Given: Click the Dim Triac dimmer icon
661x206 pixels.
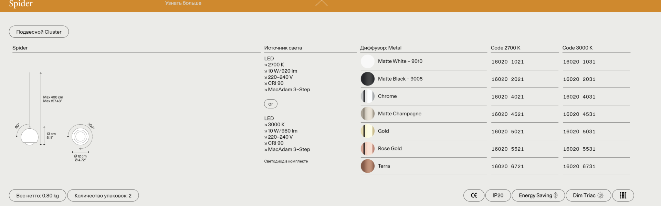Looking at the screenshot, I should coord(600,195).
